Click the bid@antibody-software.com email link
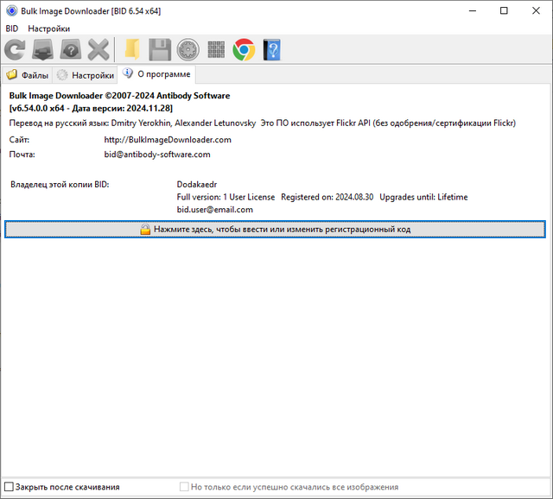The width and height of the screenshot is (553, 499). tap(157, 155)
